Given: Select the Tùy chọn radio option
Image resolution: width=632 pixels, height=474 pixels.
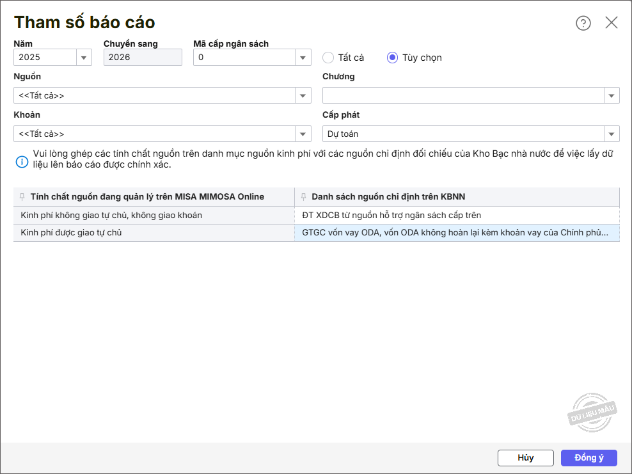Looking at the screenshot, I should [x=393, y=58].
